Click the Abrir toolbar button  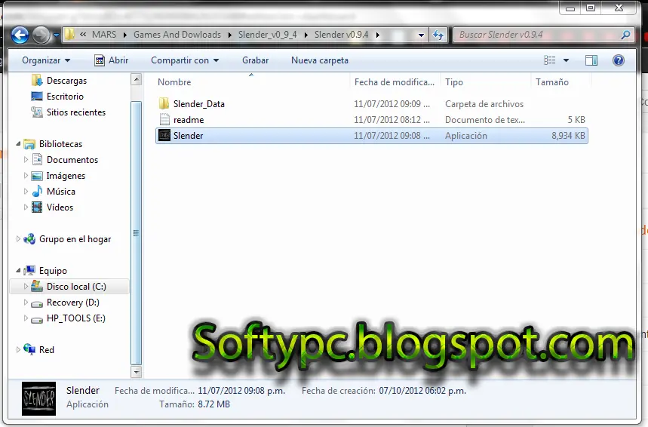click(x=112, y=60)
